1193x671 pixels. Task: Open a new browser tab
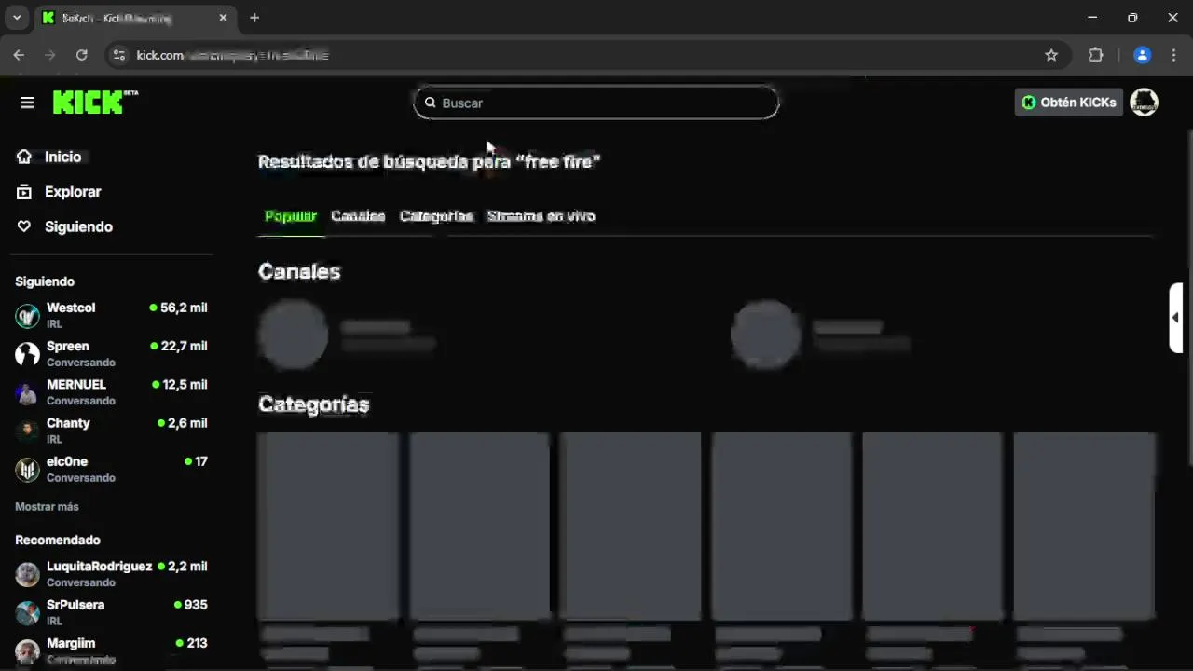click(x=254, y=18)
